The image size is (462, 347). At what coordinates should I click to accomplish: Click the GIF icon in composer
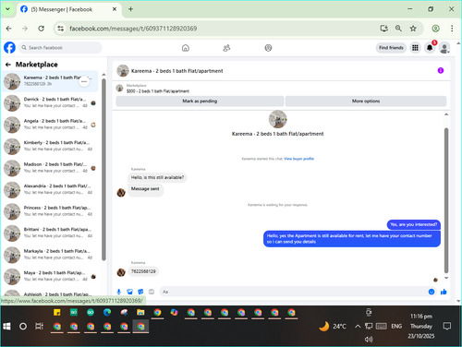tap(152, 292)
